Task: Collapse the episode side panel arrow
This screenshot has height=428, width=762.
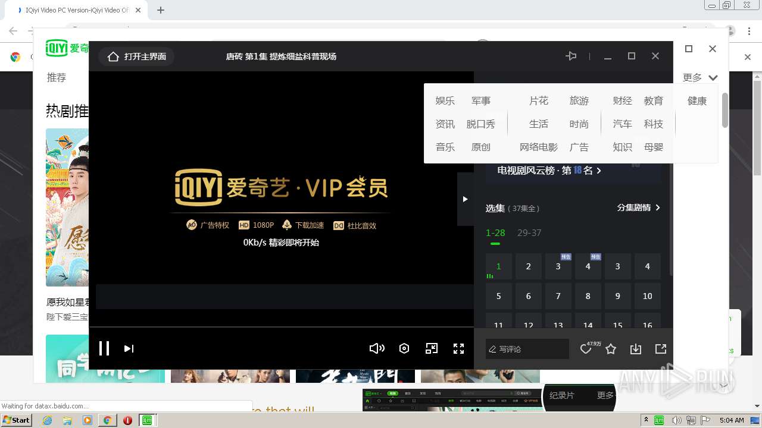Action: point(466,199)
